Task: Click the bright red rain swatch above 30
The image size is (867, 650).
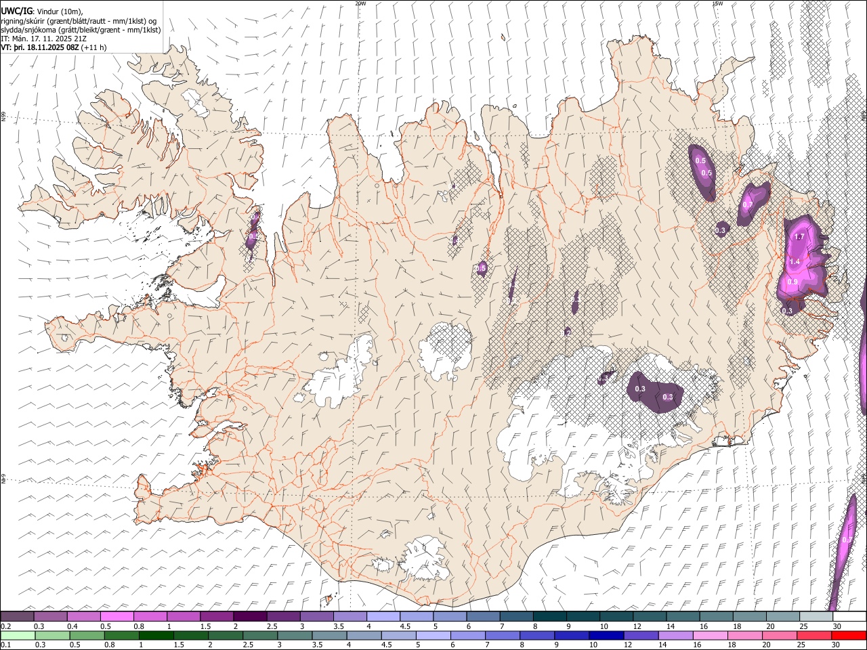Action: click(848, 635)
